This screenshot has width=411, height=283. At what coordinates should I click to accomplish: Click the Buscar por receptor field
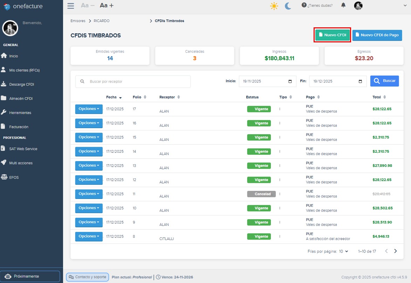(133, 82)
